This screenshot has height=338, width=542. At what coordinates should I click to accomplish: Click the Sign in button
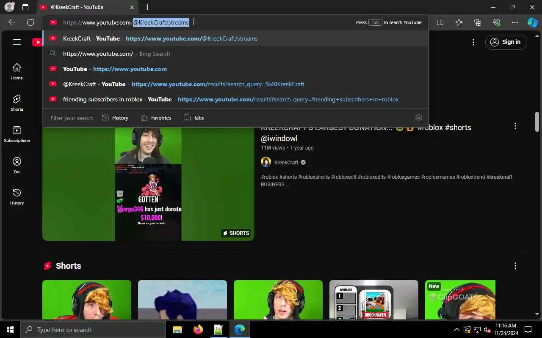click(506, 42)
